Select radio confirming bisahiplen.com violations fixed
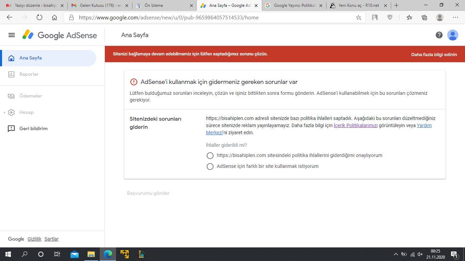 coord(210,156)
